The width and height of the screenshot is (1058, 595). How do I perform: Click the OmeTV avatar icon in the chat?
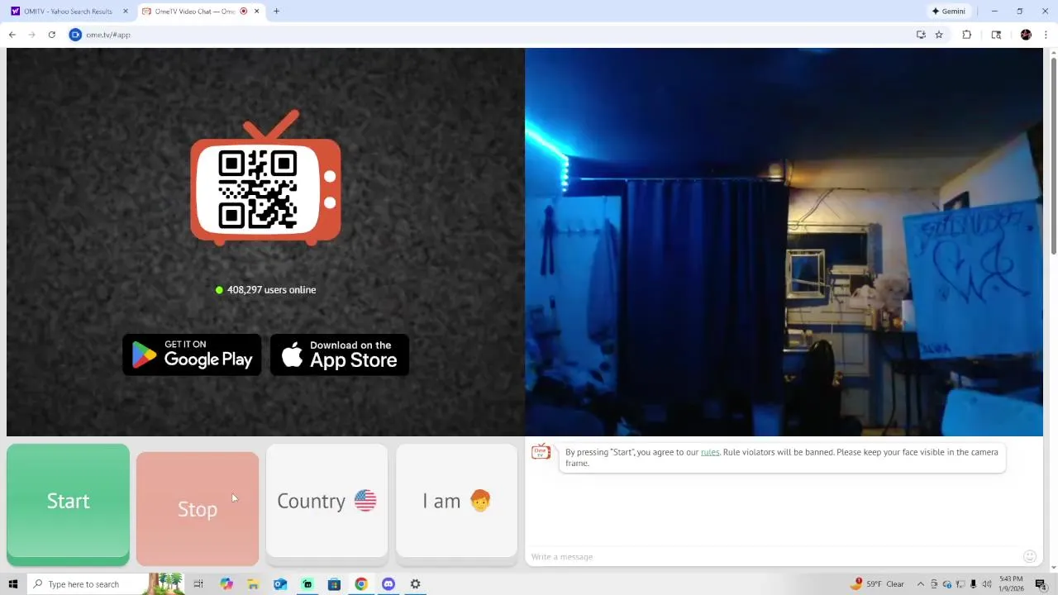coord(541,451)
